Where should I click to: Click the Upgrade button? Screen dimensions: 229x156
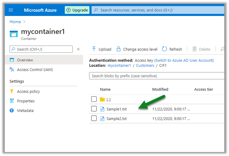(77, 10)
